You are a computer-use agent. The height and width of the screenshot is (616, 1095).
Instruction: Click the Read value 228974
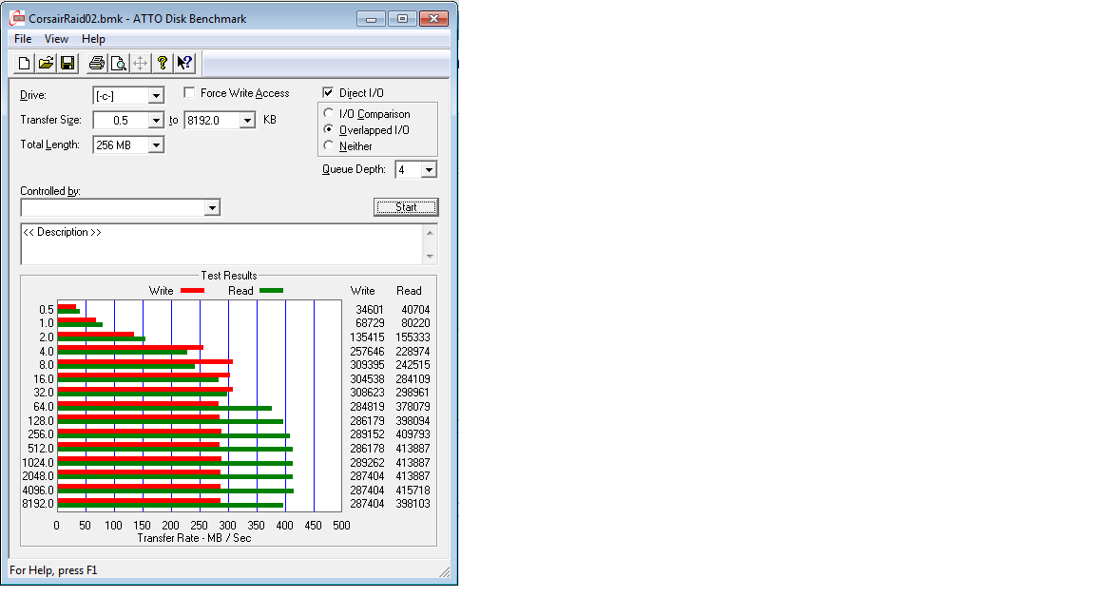413,352
